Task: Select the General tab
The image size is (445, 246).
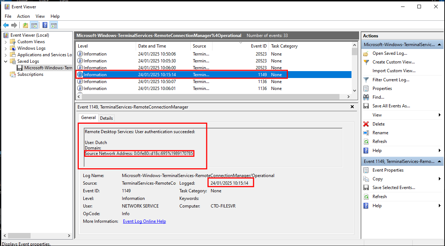Action: pyautogui.click(x=88, y=118)
